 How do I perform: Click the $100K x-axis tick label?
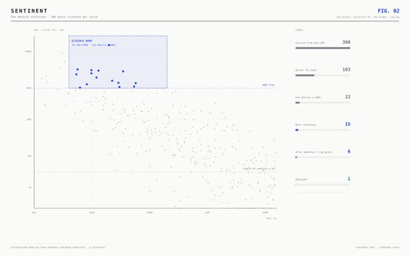pos(150,213)
